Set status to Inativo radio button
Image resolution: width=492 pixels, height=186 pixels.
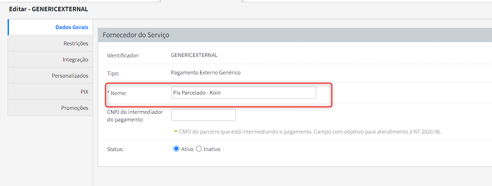coord(199,149)
